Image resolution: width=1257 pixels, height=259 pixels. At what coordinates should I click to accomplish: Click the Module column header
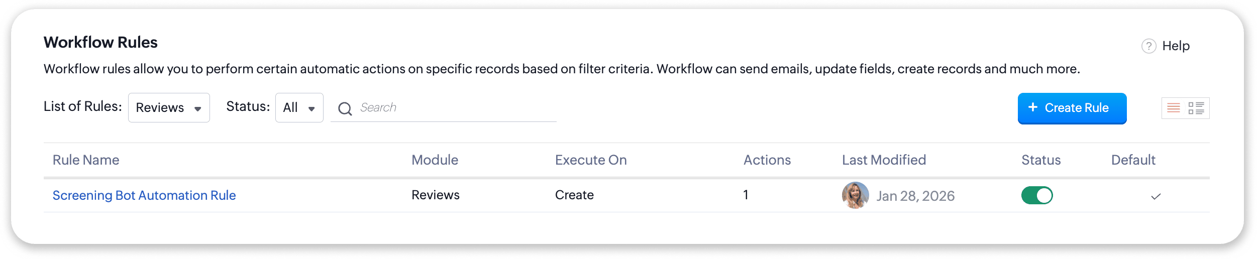(435, 160)
